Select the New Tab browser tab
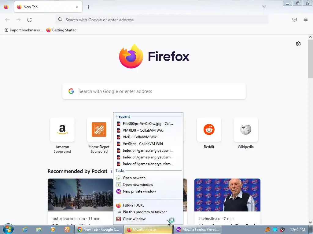The image size is (313, 234). [x=48, y=7]
